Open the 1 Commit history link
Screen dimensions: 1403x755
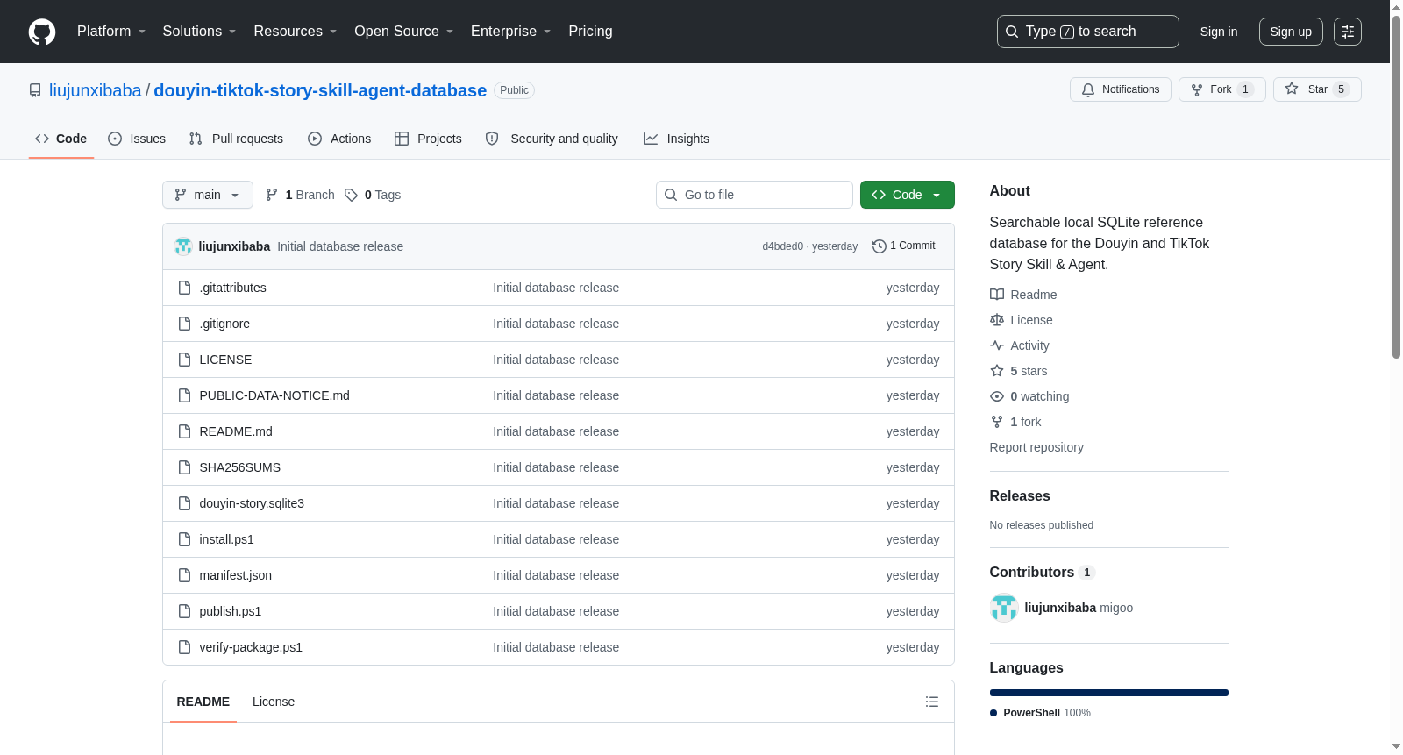tap(904, 246)
